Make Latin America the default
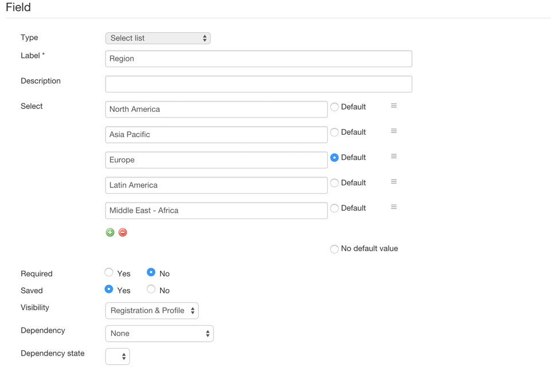Viewport: 551px width, 367px height. point(335,183)
